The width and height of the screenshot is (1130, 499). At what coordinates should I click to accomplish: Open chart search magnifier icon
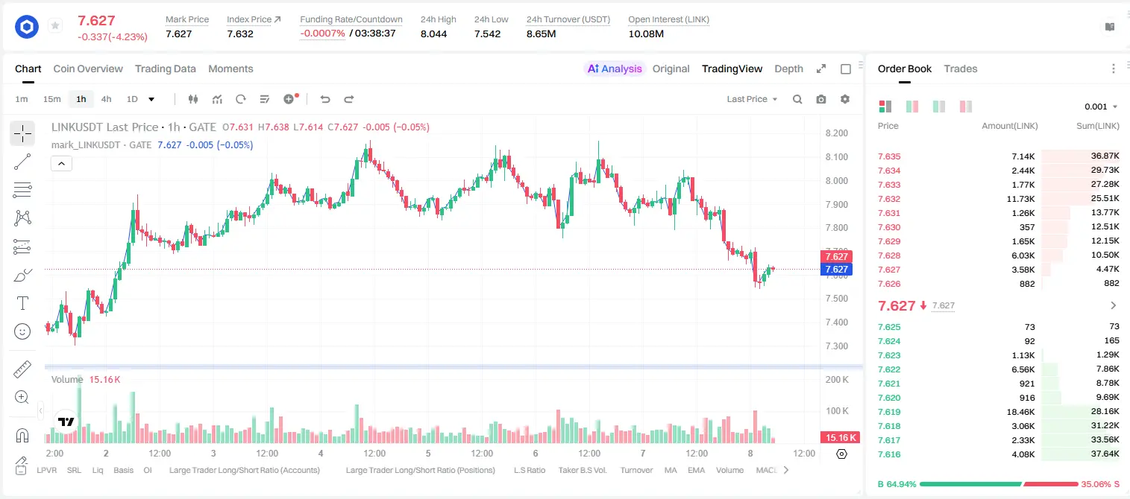tap(797, 99)
